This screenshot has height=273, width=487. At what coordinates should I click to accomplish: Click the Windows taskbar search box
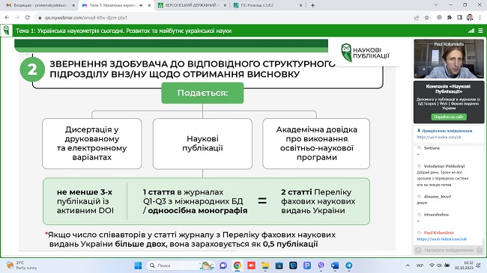click(180, 266)
